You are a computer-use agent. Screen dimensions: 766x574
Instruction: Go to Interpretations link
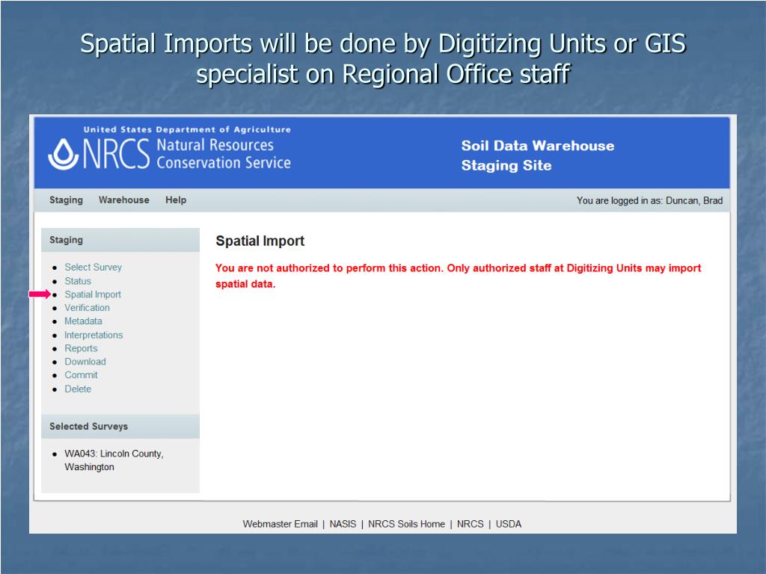pos(94,335)
